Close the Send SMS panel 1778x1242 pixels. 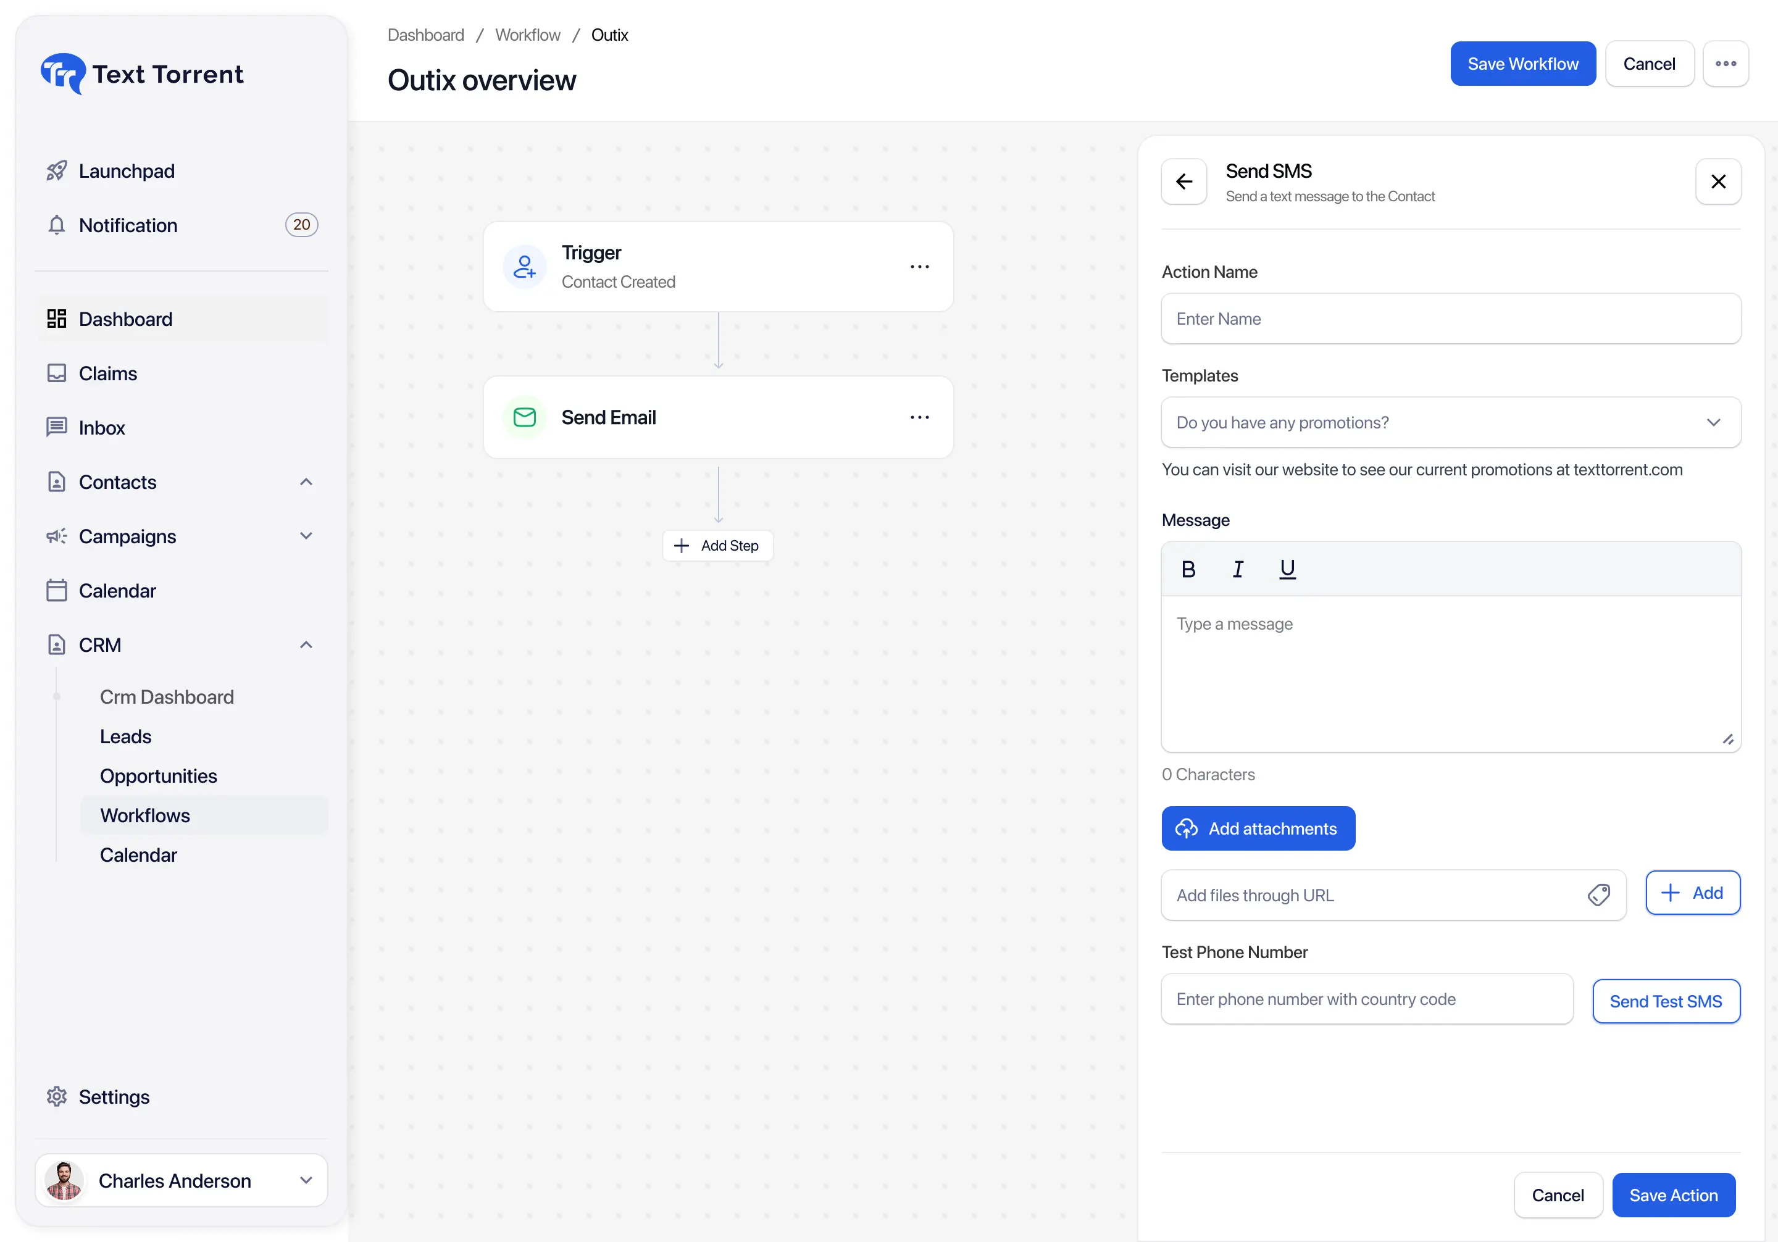(1717, 181)
